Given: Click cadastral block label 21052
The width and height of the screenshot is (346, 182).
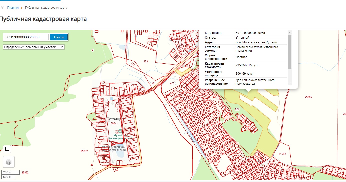Looking at the screenshot, I should 282,154.
